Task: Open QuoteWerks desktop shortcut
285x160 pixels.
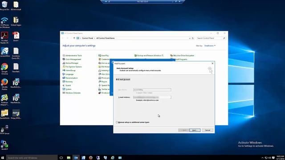Action: 4,114
